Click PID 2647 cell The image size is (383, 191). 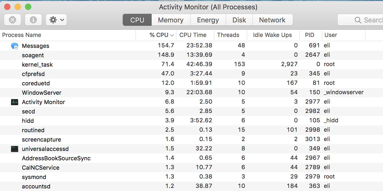click(x=313, y=55)
